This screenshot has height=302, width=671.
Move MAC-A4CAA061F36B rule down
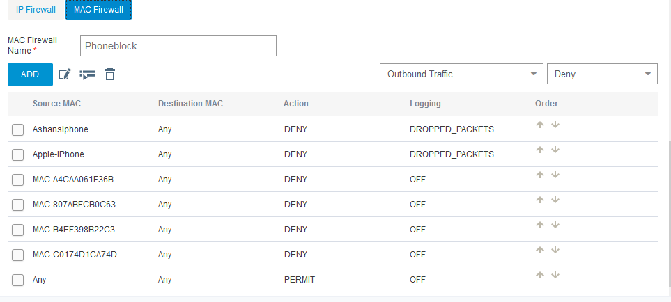click(555, 175)
